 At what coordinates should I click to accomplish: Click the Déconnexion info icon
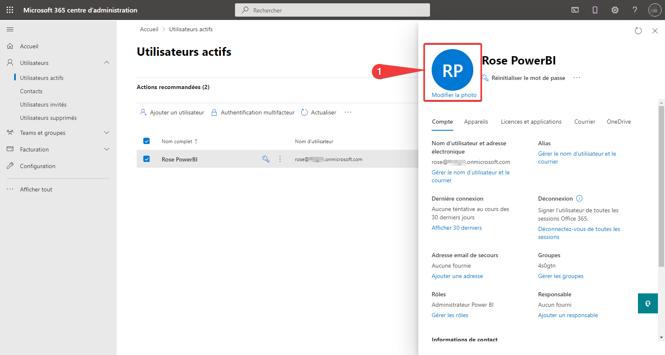[x=580, y=199]
